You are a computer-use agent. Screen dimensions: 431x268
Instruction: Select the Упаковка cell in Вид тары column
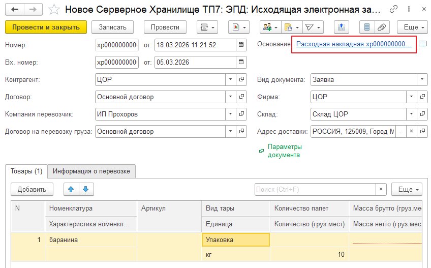pyautogui.click(x=235, y=240)
